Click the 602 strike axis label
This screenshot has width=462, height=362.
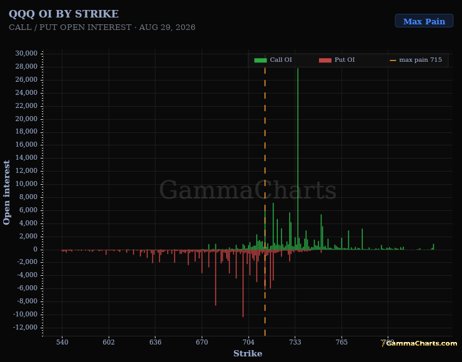109,342
